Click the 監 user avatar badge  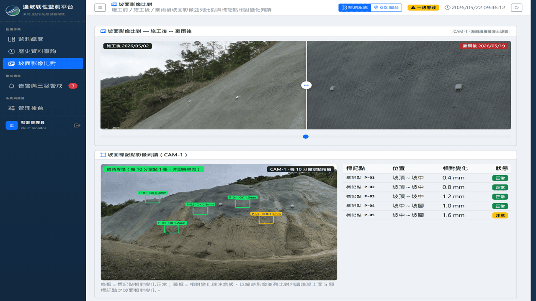pyautogui.click(x=12, y=125)
